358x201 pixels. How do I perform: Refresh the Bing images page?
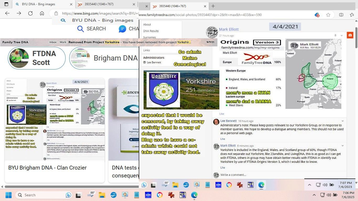(30, 13)
